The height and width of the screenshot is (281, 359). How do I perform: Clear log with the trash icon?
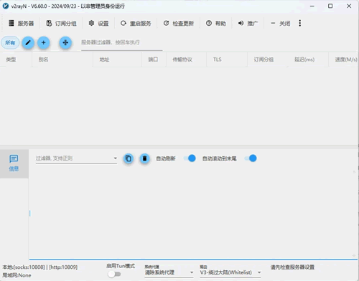[144, 158]
